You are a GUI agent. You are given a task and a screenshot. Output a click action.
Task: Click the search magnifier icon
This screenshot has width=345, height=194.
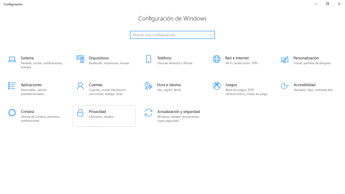[x=211, y=35]
